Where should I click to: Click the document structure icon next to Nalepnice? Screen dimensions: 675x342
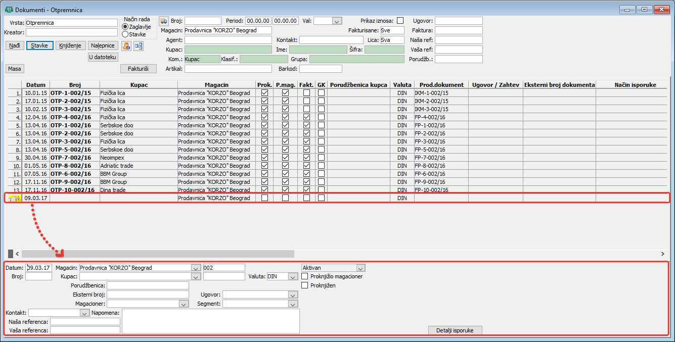click(138, 46)
